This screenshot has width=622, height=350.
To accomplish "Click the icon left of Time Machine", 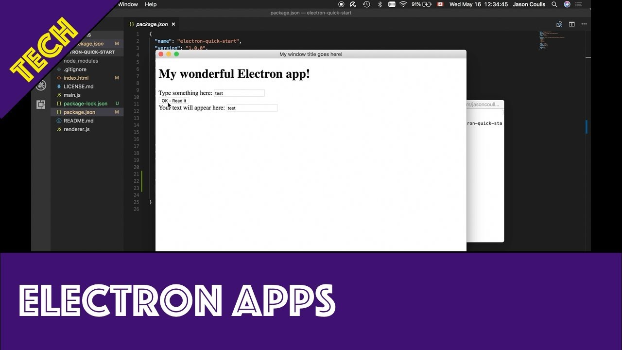I will pos(353,4).
